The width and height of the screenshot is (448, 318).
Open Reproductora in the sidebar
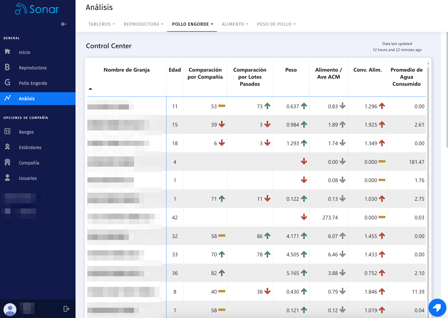point(32,68)
